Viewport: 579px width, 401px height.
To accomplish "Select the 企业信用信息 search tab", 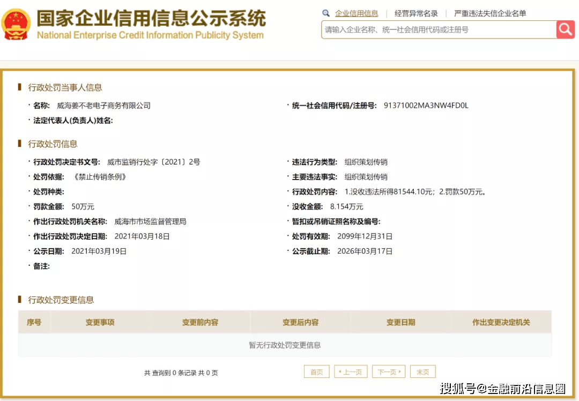I will [357, 13].
